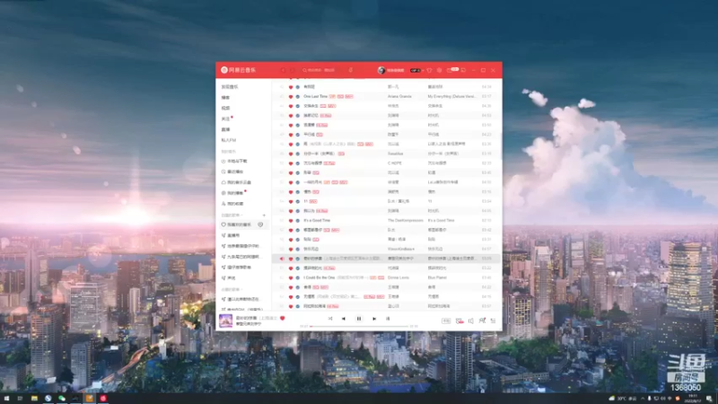Open 直播 in the sidebar
The height and width of the screenshot is (404, 718).
point(225,129)
